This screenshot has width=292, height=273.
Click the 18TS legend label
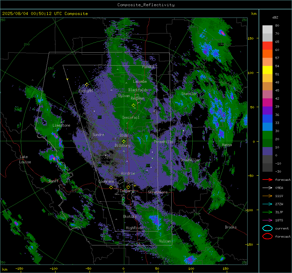click(279, 220)
